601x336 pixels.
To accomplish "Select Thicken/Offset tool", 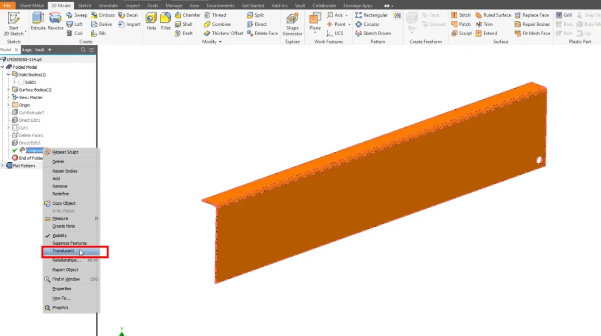I will tap(224, 33).
